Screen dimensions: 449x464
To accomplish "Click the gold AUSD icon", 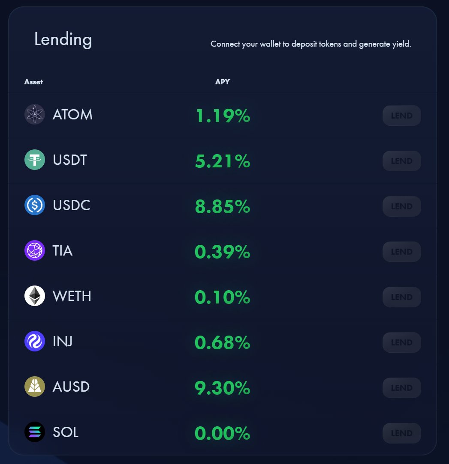I will click(x=35, y=387).
